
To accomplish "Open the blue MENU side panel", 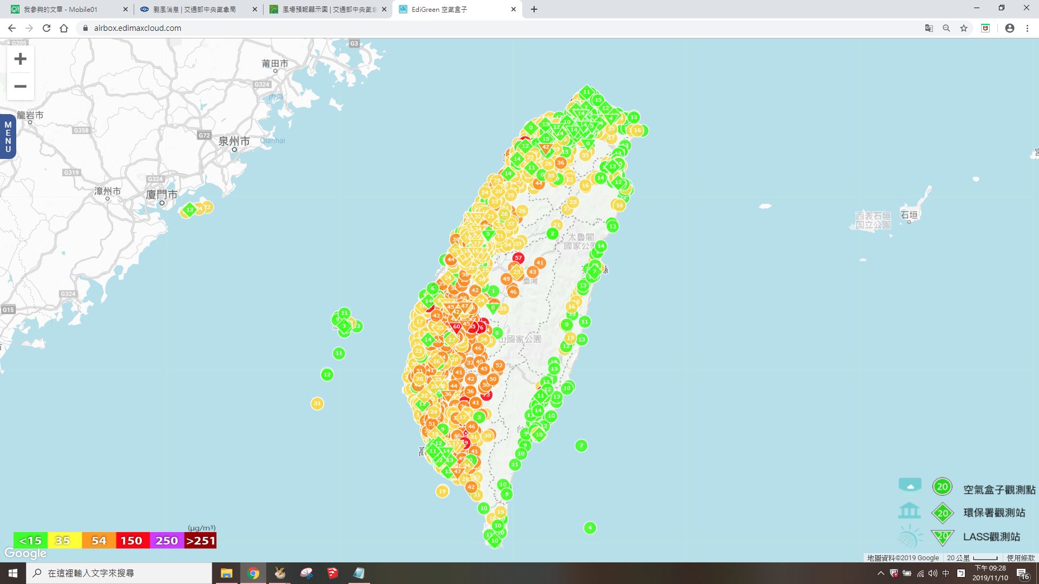I will pyautogui.click(x=8, y=136).
